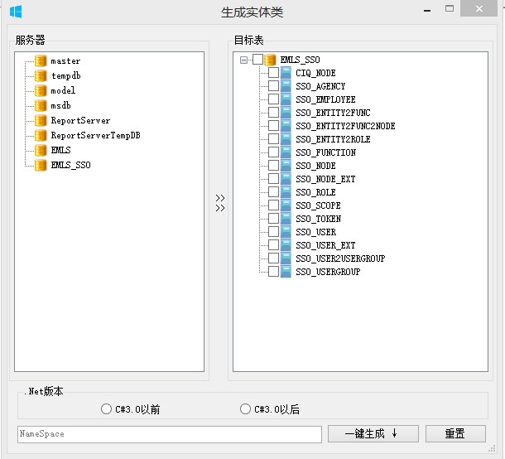This screenshot has height=459, width=505.
Task: Click the SSO_ENTITY2ROLE table icon
Action: click(286, 139)
